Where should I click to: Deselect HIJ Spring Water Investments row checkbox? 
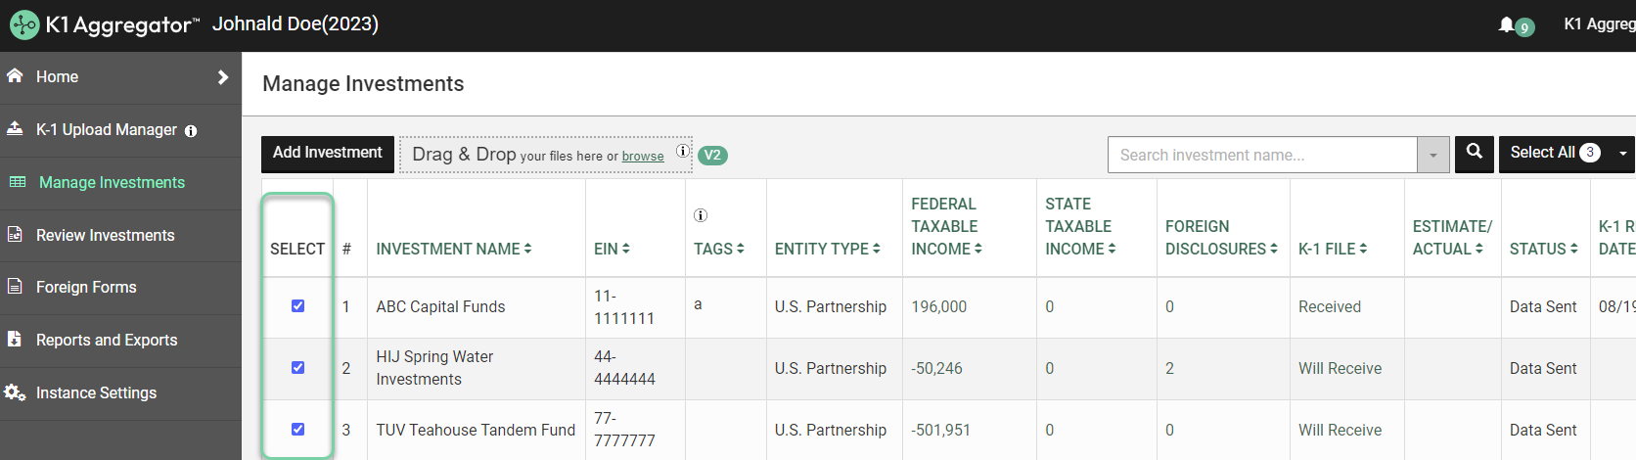point(298,368)
